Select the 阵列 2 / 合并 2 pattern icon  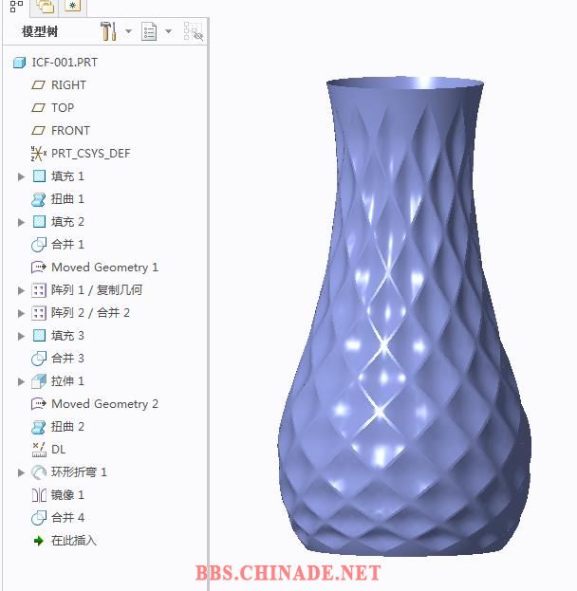pyautogui.click(x=39, y=313)
